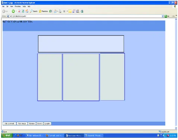Click the Search button in bottom bar
This screenshot has width=178, height=140.
click(40, 124)
